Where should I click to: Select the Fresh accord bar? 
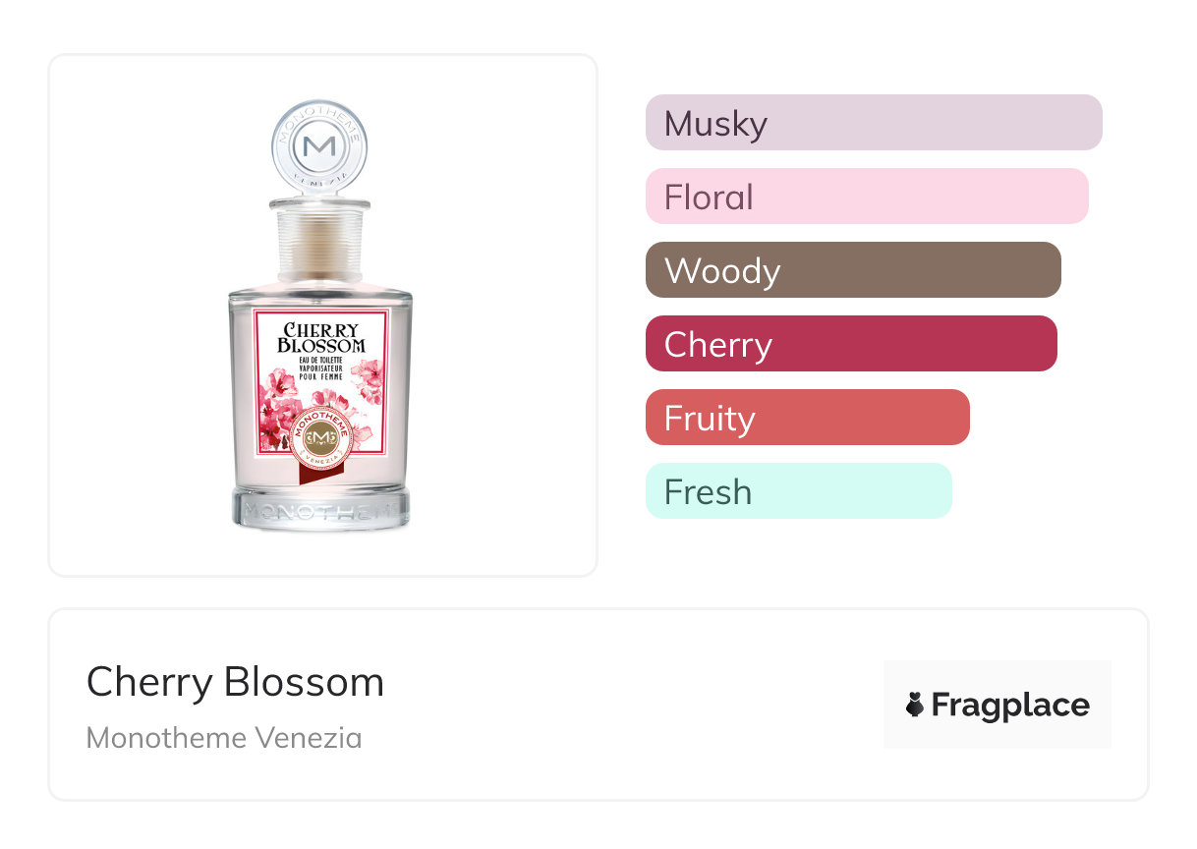[798, 491]
